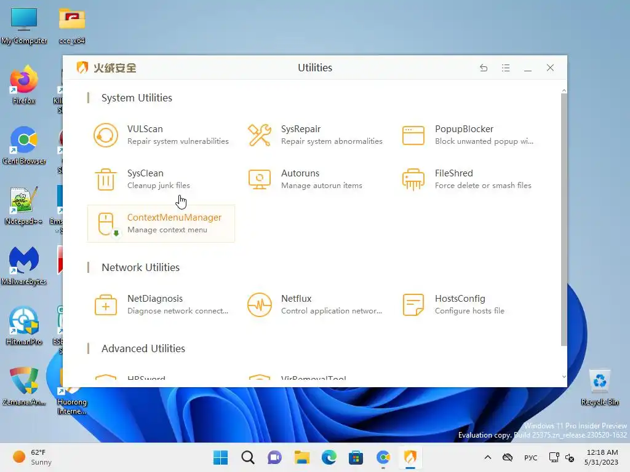Select the VULScan title text
The image size is (630, 472).
pos(145,129)
